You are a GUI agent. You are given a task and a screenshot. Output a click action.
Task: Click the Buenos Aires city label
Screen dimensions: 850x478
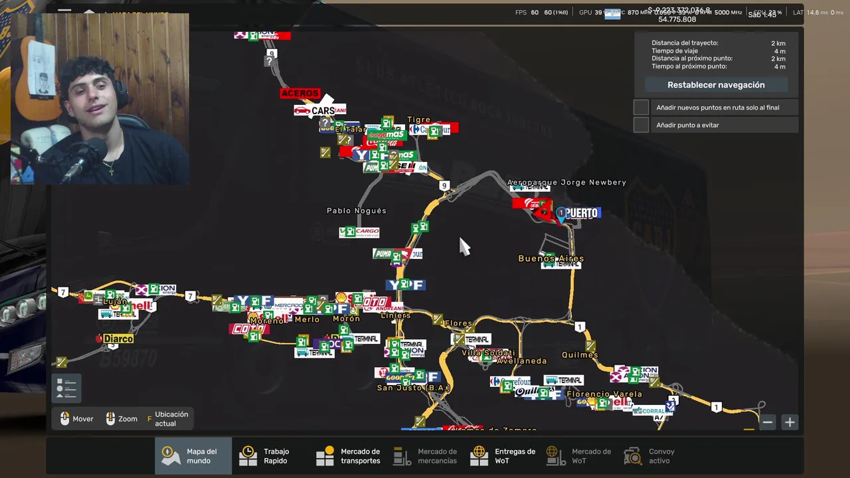(x=551, y=258)
